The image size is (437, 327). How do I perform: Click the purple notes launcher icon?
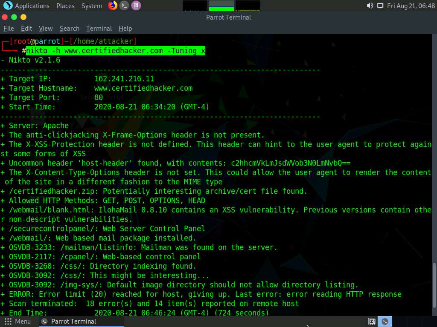136,6
